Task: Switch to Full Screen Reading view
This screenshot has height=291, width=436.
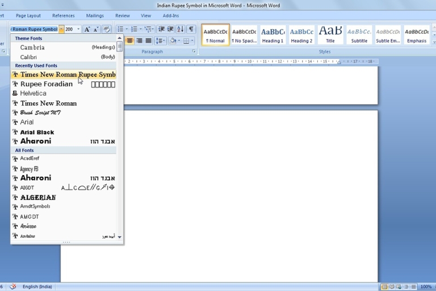Action: coord(392,286)
